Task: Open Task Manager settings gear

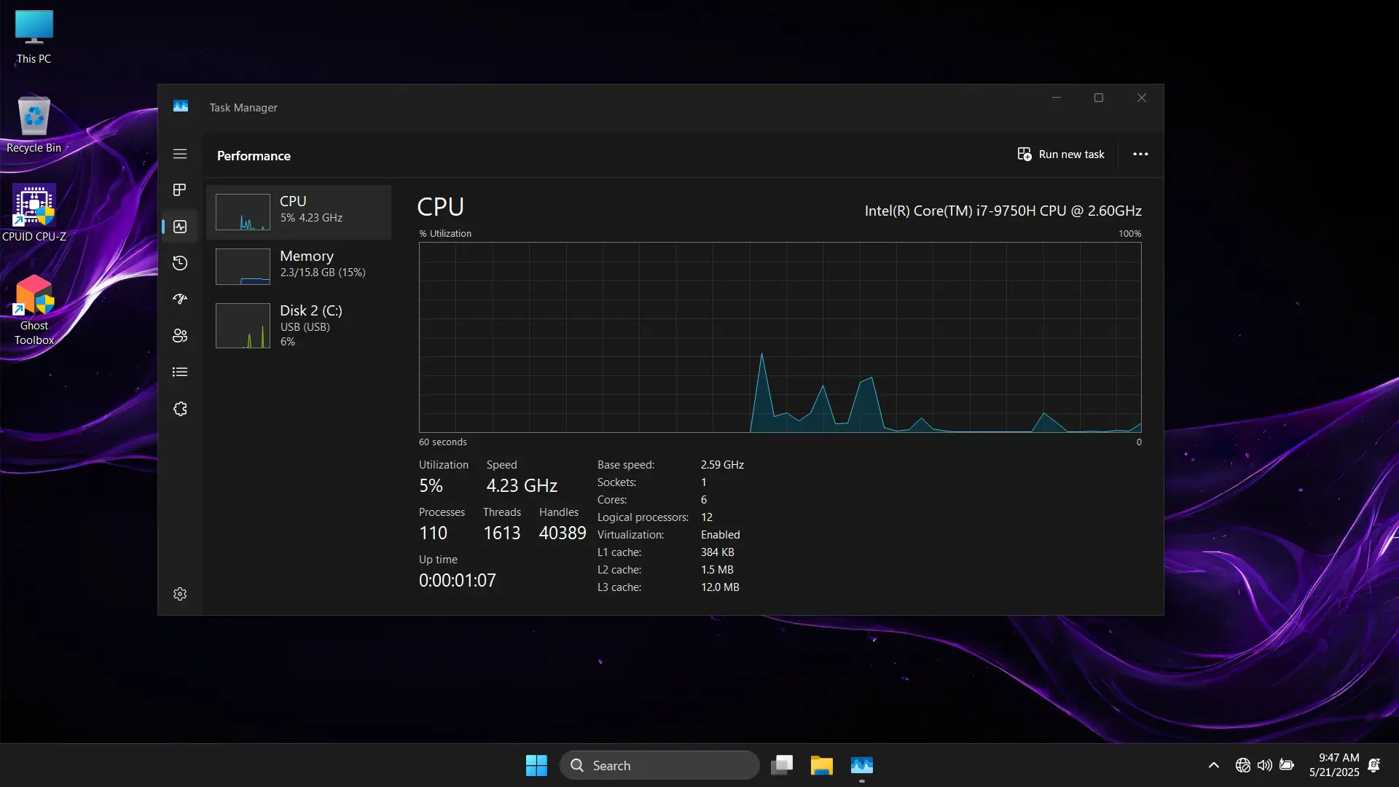Action: click(180, 594)
